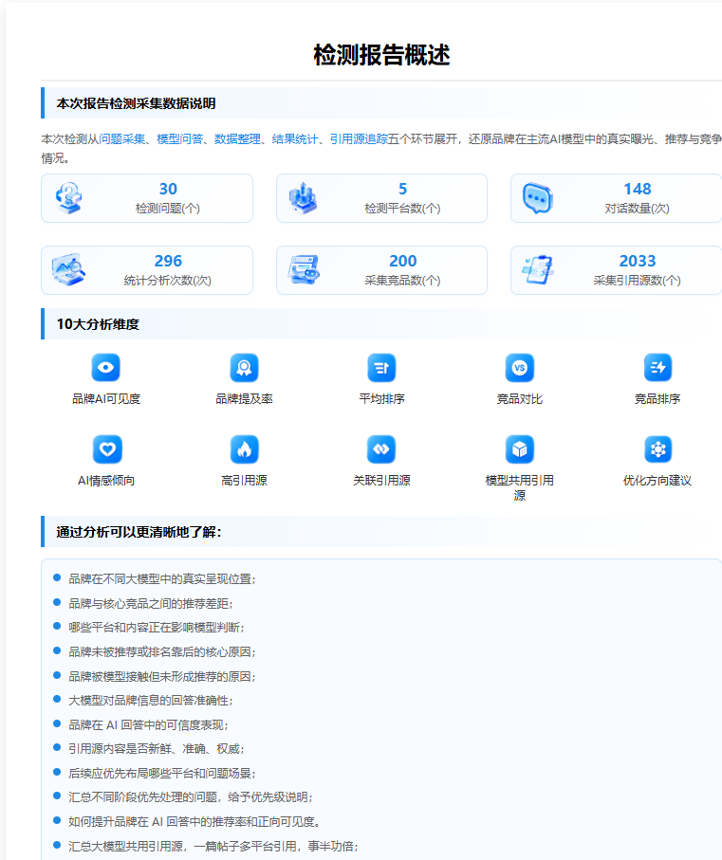Click the 优化方向建议 label
Image resolution: width=722 pixels, height=860 pixels.
point(657,481)
